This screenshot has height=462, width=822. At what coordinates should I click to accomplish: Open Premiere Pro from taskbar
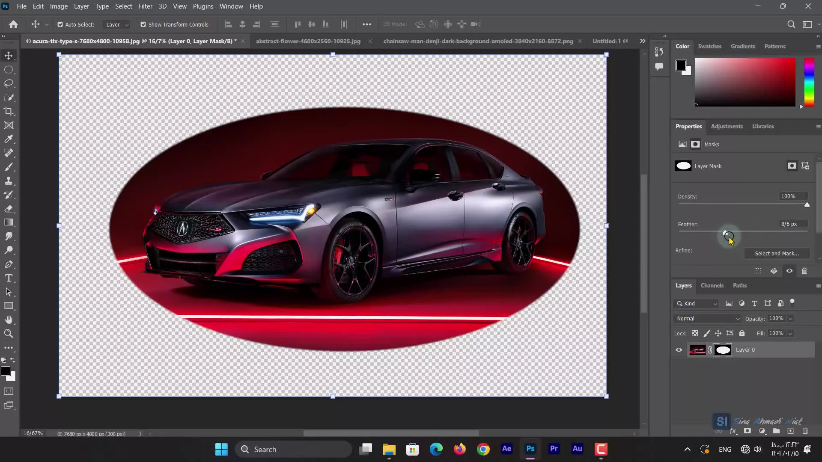point(554,449)
